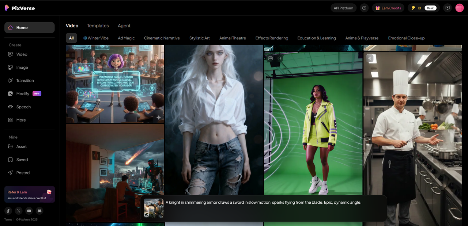
Task: Open the Terms link
Action: point(8,219)
